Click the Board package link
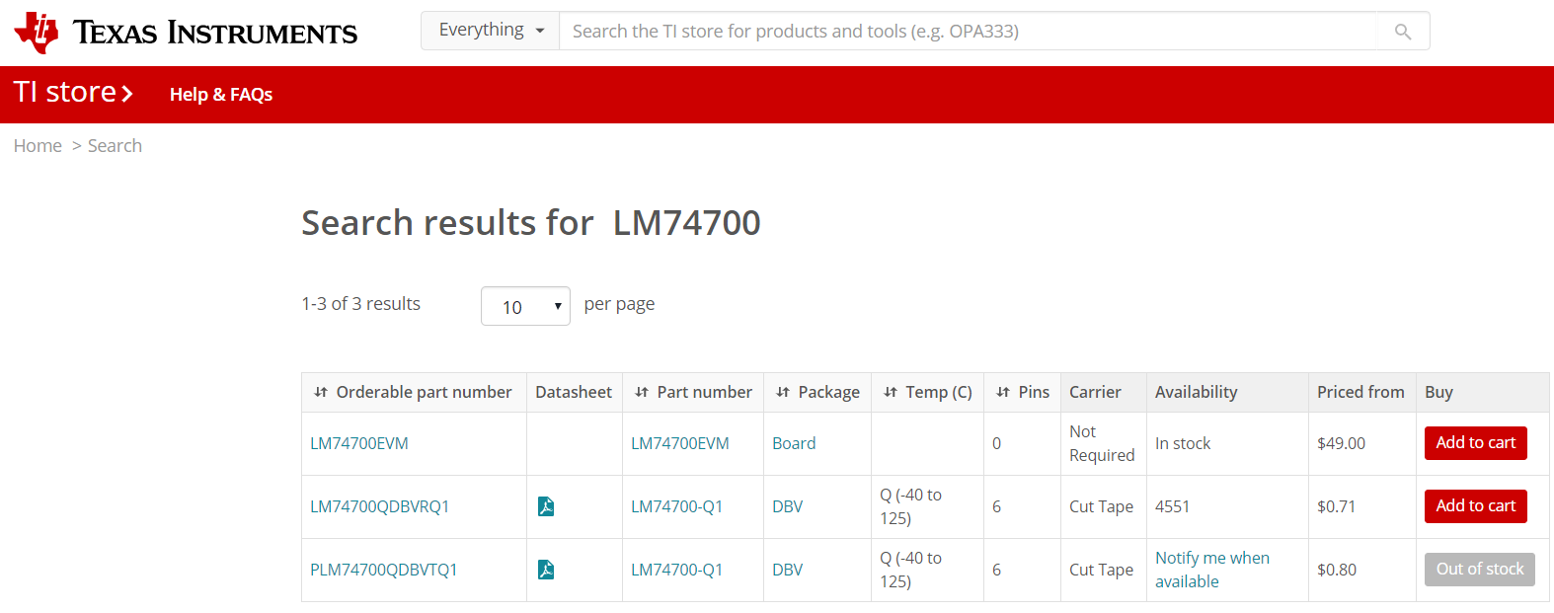Image resolution: width=1554 pixels, height=613 pixels. 794,443
